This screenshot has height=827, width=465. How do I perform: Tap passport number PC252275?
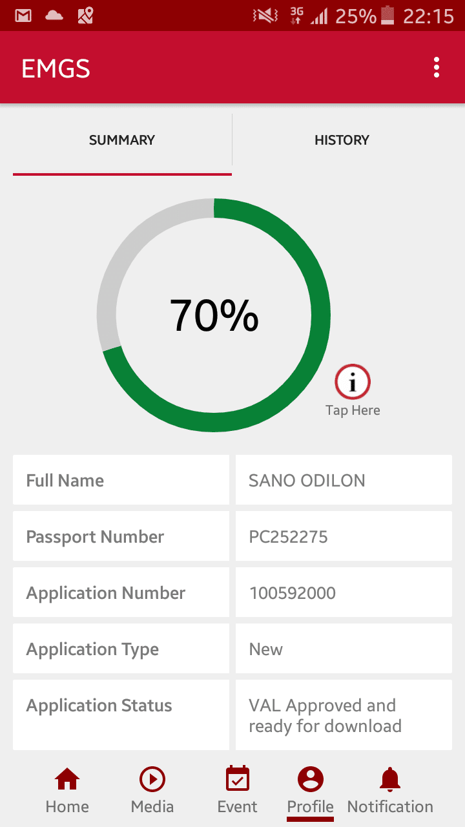click(x=289, y=537)
